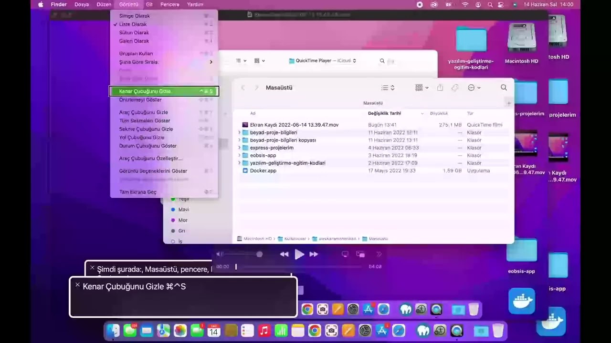Open Numbers from the Dock
Image resolution: width=611 pixels, height=343 pixels.
pyautogui.click(x=281, y=331)
